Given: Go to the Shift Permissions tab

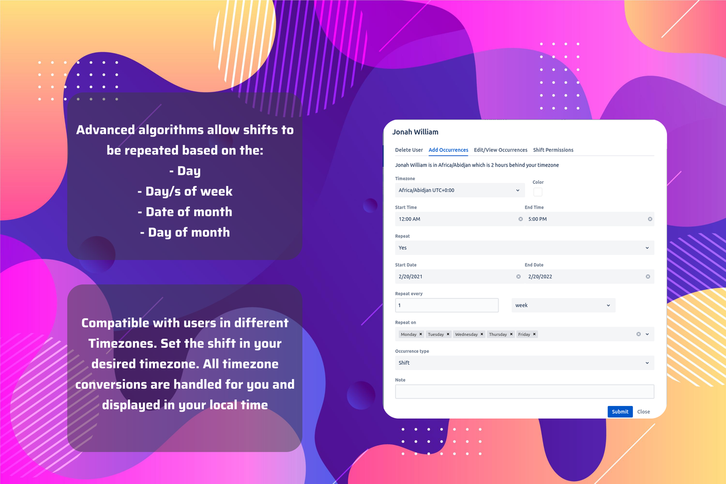Looking at the screenshot, I should 553,150.
